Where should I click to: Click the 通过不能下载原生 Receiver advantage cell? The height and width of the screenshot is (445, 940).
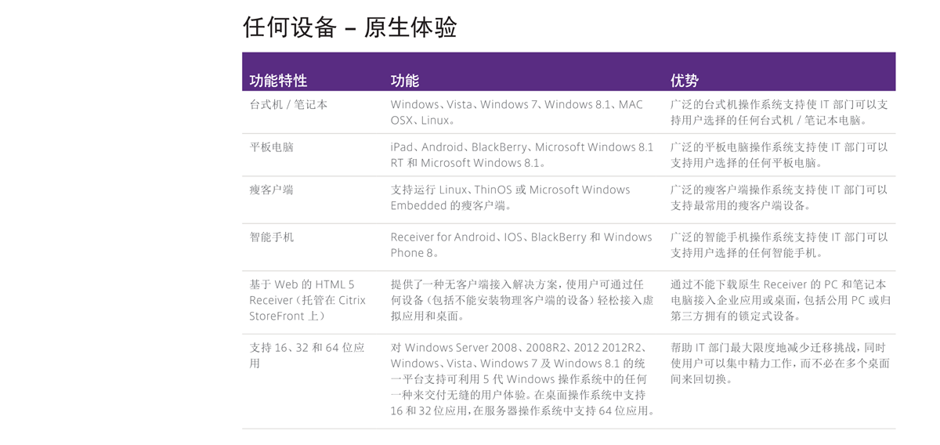coord(780,300)
